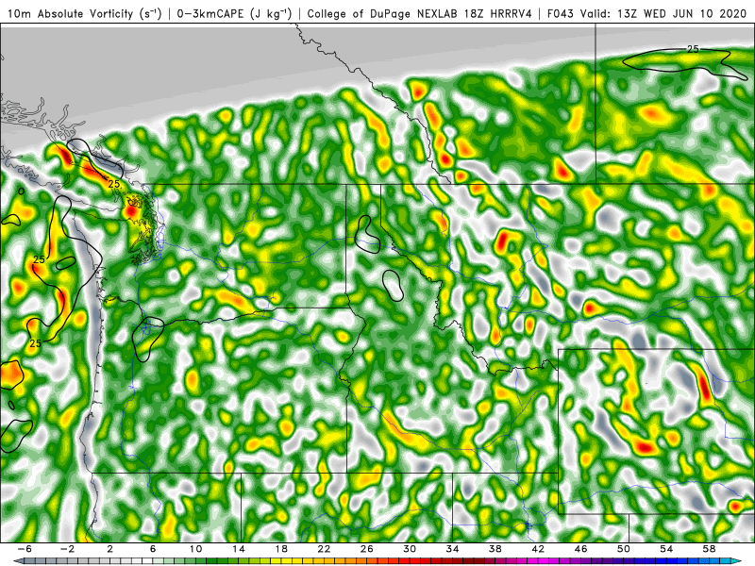This screenshot has height=566, width=755.
Task: Click the '25' CAPE contour label at top-right
Action: 693,49
